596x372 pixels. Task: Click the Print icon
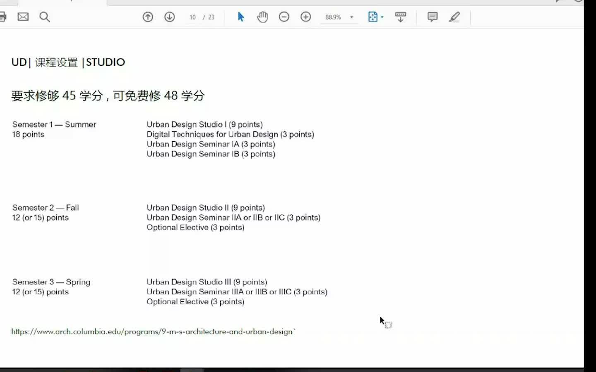point(3,17)
